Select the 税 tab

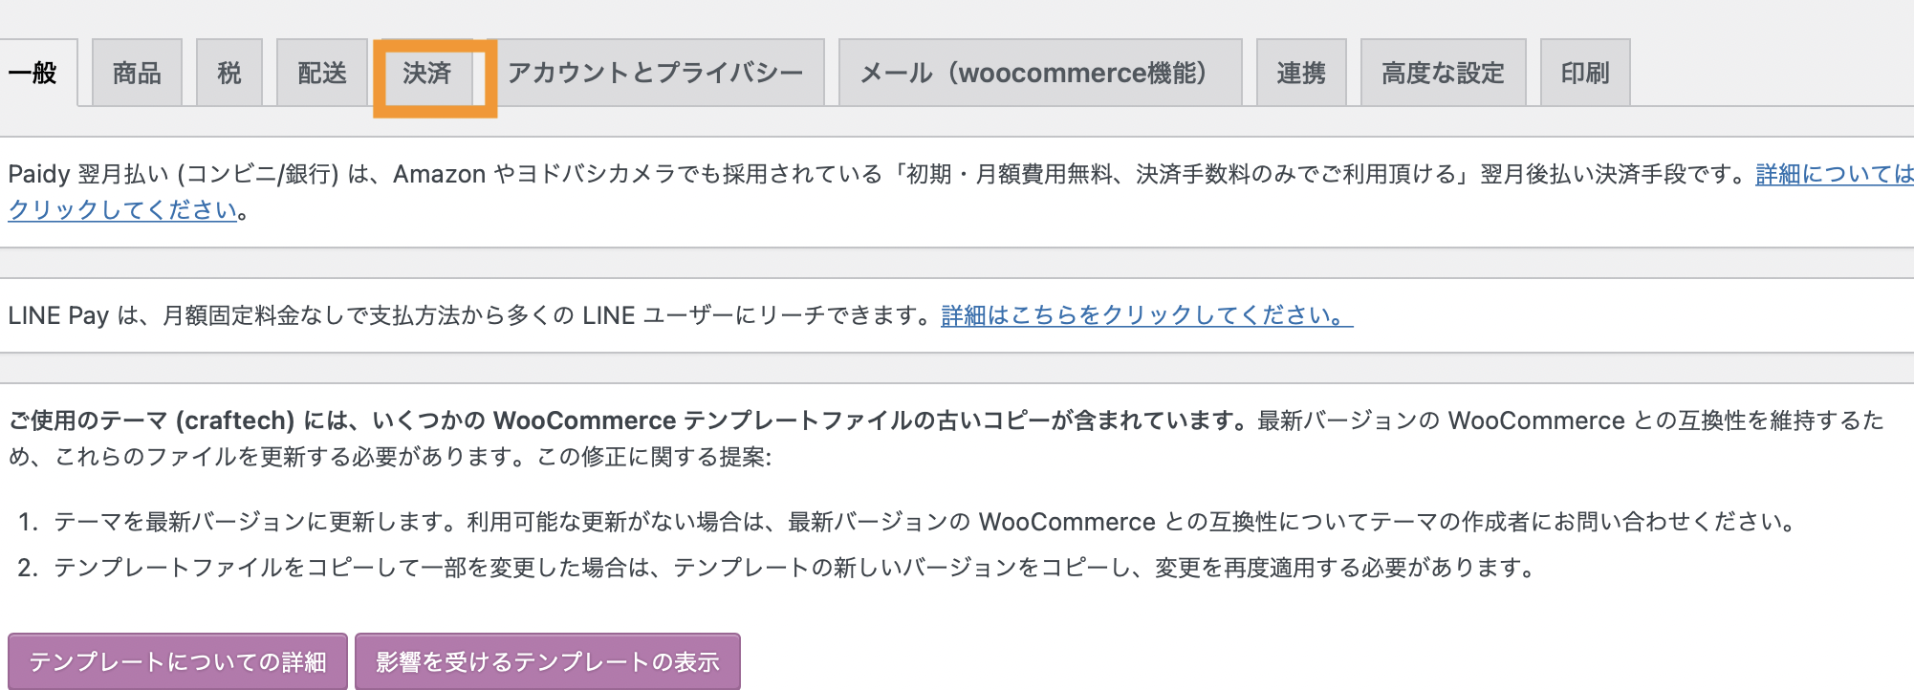coord(229,74)
